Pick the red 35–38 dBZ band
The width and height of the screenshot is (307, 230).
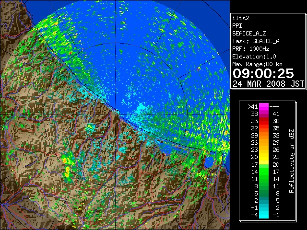(264, 121)
